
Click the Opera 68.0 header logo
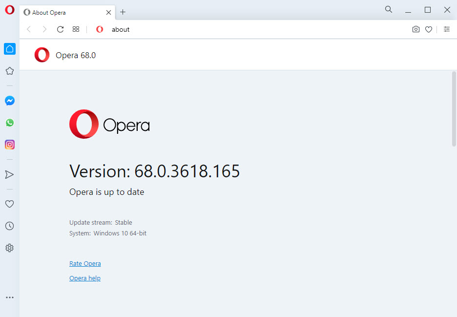[x=42, y=55]
